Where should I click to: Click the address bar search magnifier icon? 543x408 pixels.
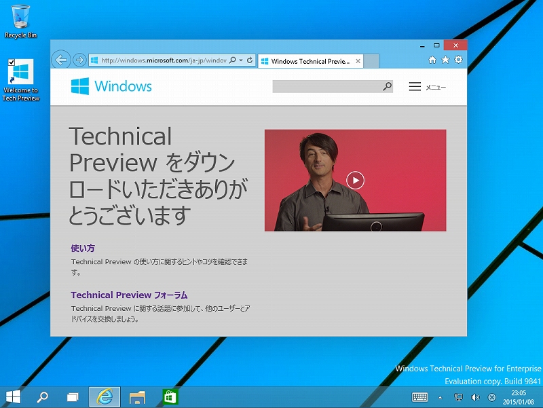(233, 60)
